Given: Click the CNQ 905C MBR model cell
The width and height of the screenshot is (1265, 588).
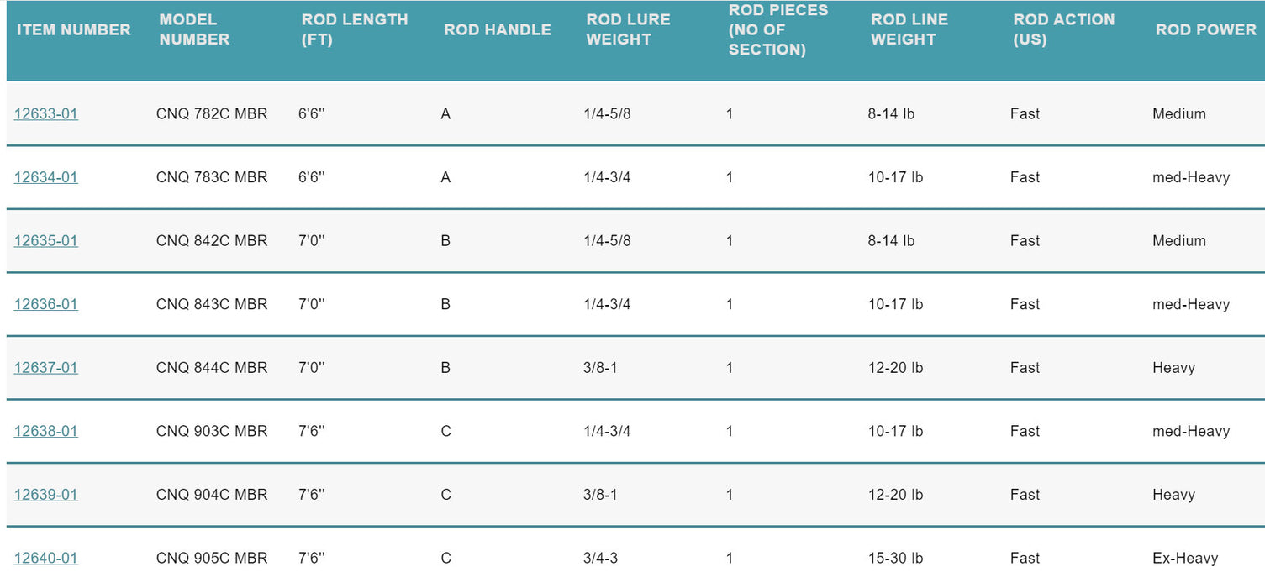Looking at the screenshot, I should (x=212, y=558).
